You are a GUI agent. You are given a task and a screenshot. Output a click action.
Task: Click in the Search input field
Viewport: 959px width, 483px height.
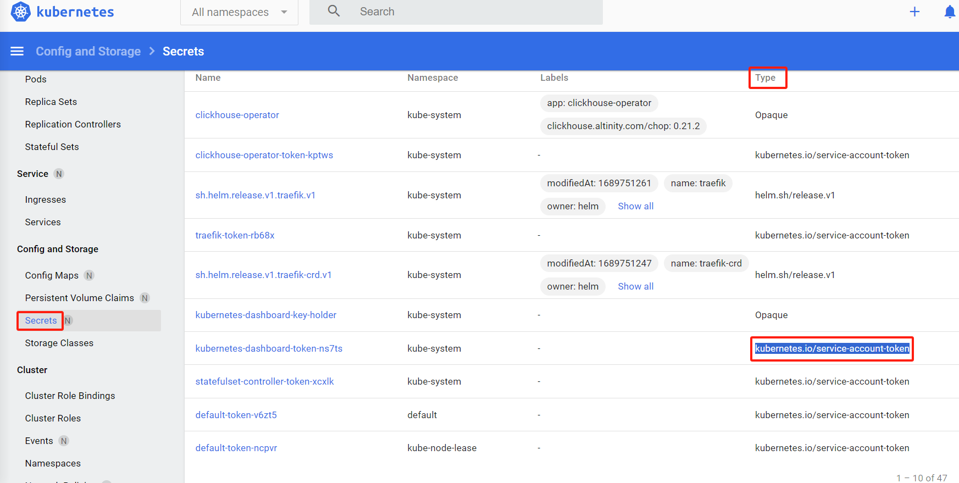coord(456,12)
